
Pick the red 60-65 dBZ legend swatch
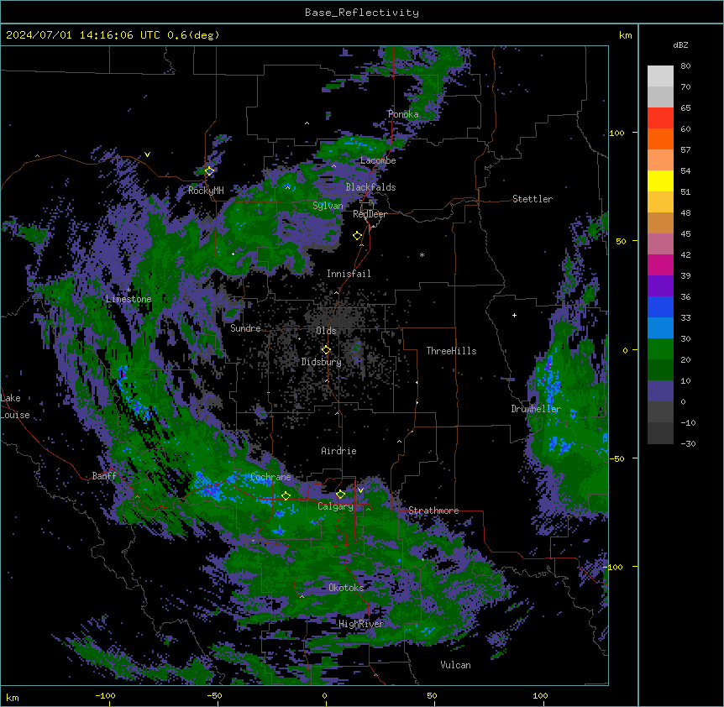click(660, 118)
